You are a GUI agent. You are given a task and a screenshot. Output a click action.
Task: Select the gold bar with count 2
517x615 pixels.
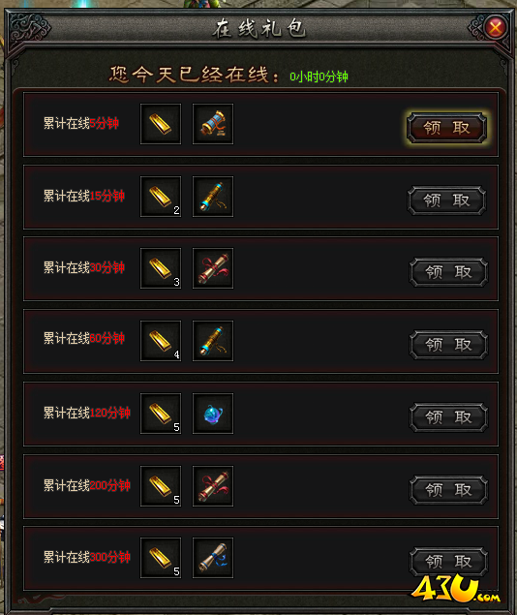[x=161, y=197]
